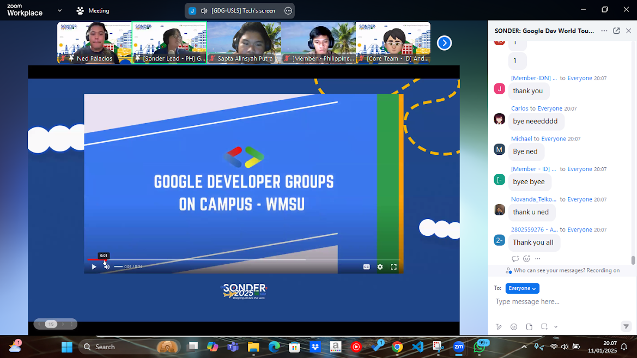The width and height of the screenshot is (637, 358).
Task: Click the speaker icon in the screen-share banner
Action: [x=204, y=10]
